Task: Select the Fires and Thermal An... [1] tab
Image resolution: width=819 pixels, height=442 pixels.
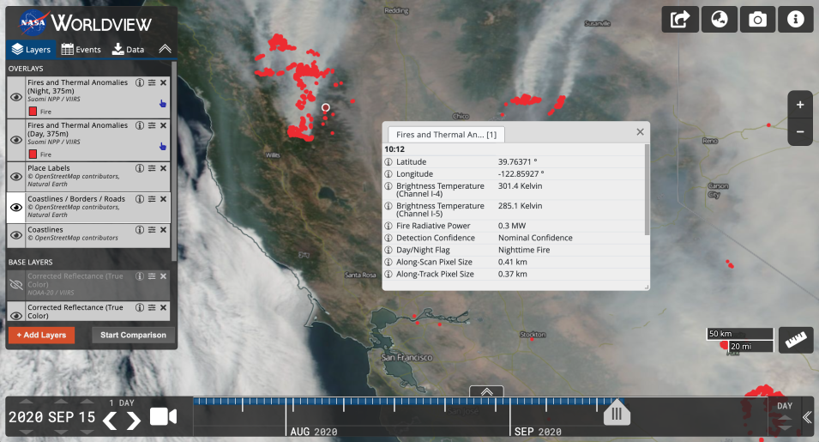Action: click(x=446, y=134)
